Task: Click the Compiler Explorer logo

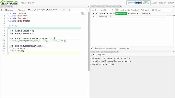Action: tap(9, 3)
